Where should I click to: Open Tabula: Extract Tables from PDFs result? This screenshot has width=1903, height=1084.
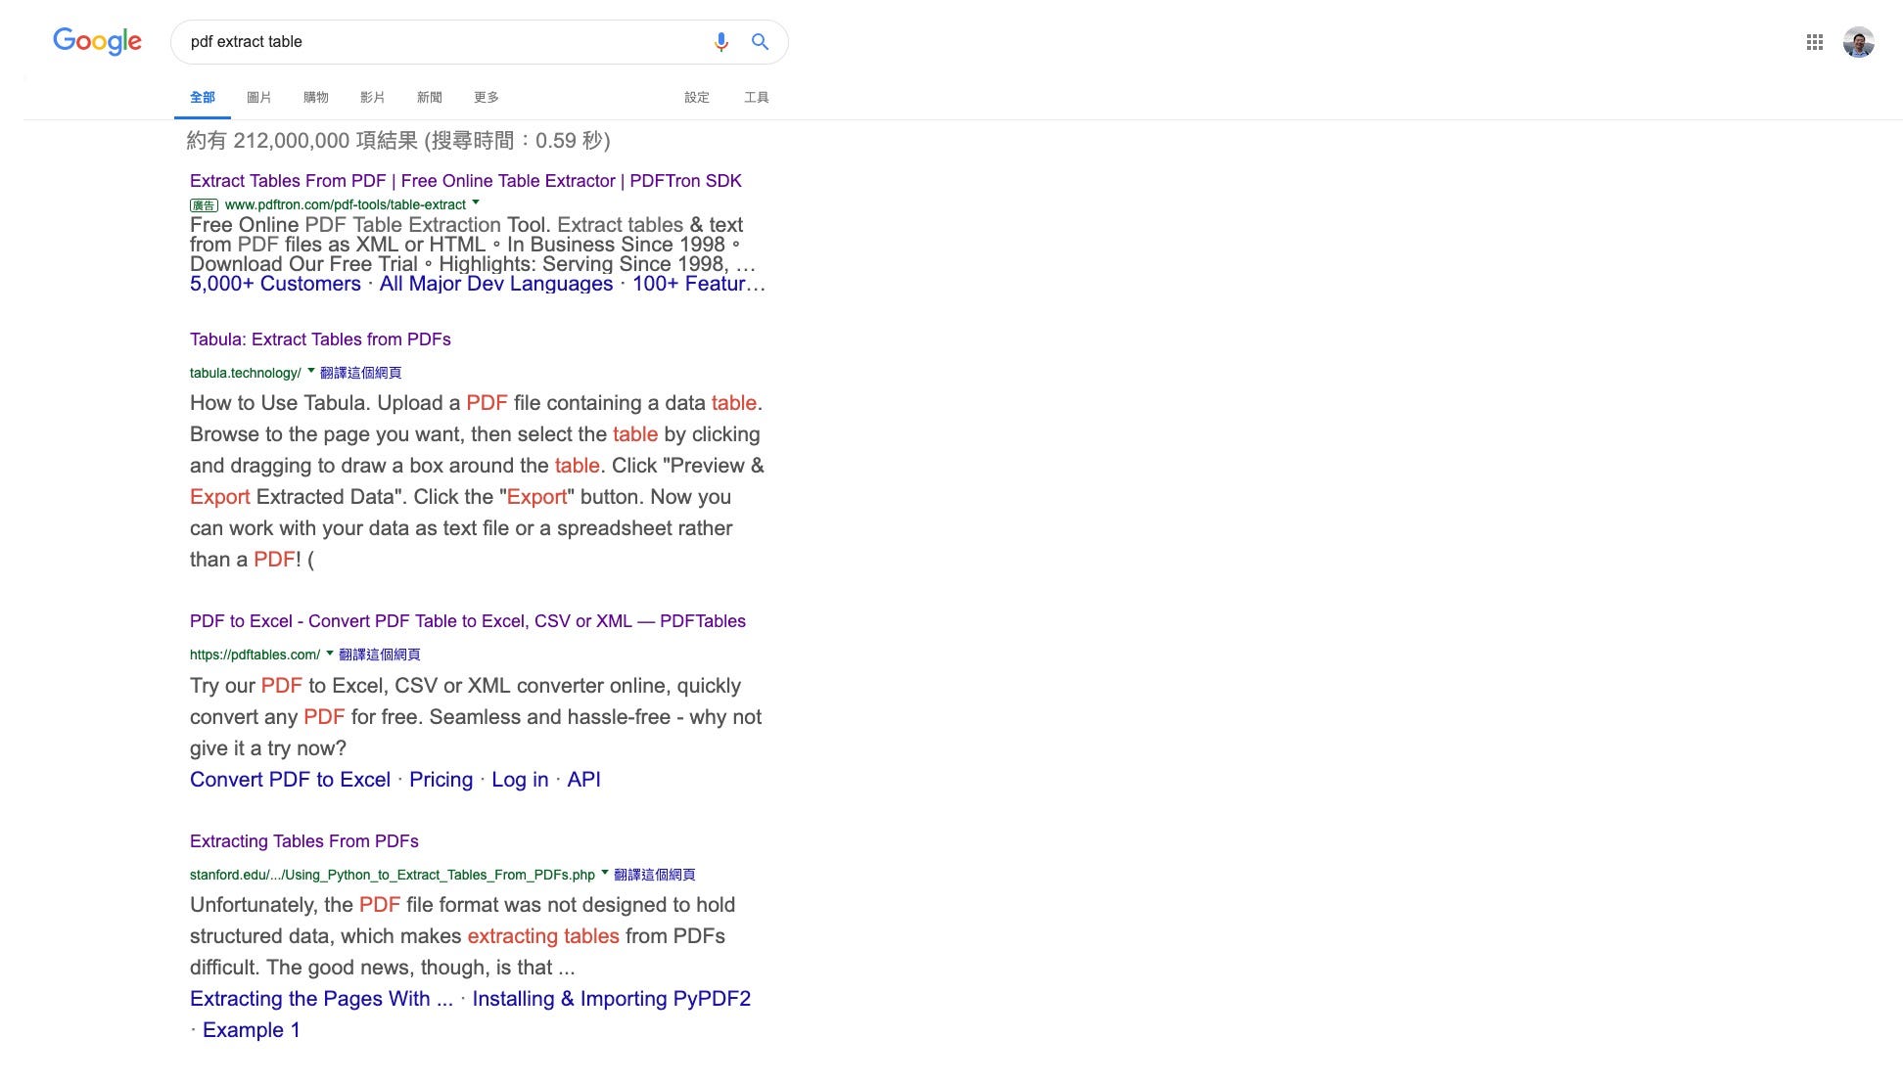(320, 339)
